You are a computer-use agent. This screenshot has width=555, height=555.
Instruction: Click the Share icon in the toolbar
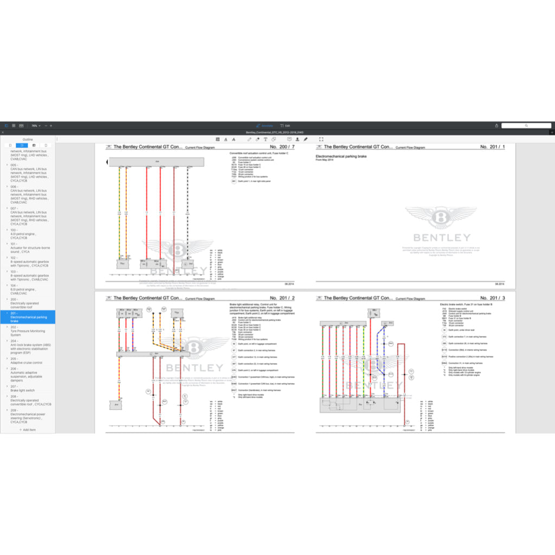click(496, 126)
